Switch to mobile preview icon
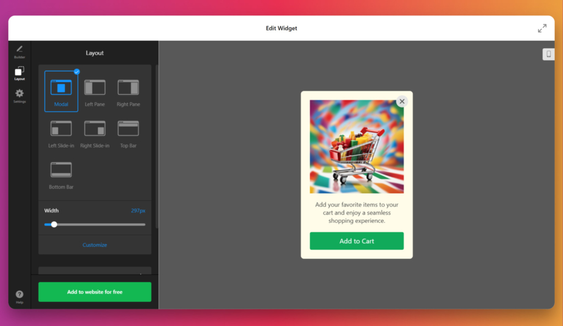 [x=548, y=54]
